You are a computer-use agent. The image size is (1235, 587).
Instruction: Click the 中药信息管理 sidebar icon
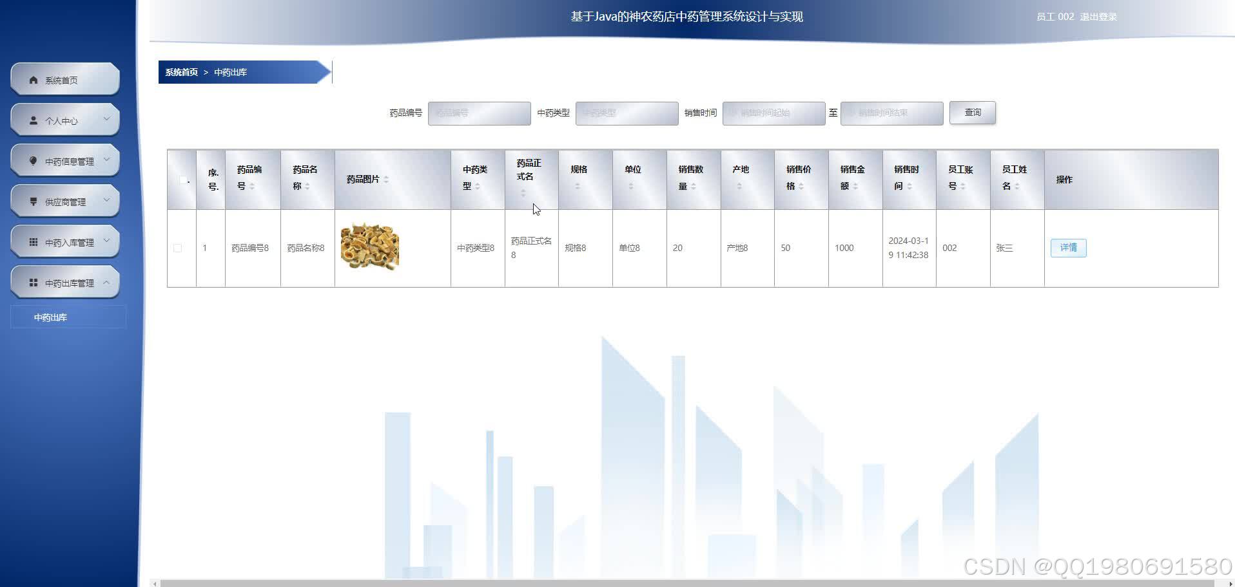point(34,161)
